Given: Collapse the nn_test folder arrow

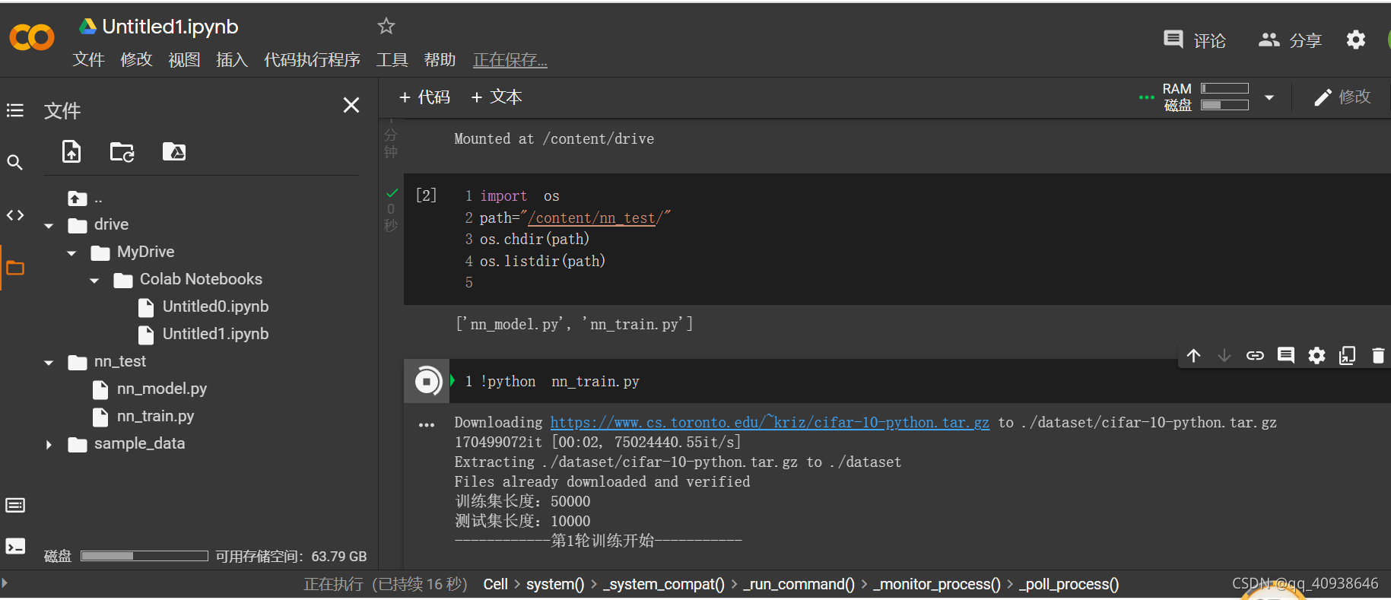Looking at the screenshot, I should 49,363.
